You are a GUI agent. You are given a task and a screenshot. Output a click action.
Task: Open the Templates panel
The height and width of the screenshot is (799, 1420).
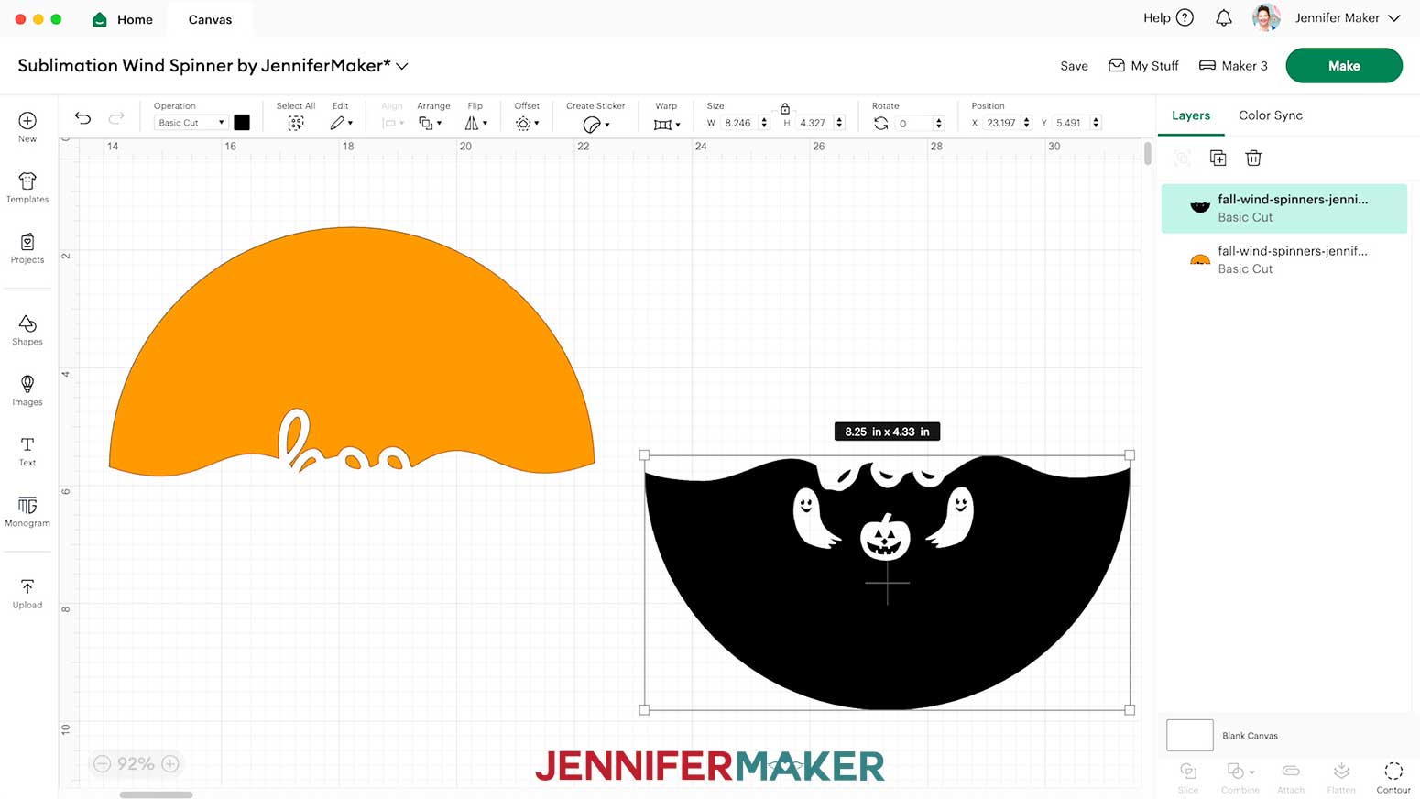pos(27,187)
